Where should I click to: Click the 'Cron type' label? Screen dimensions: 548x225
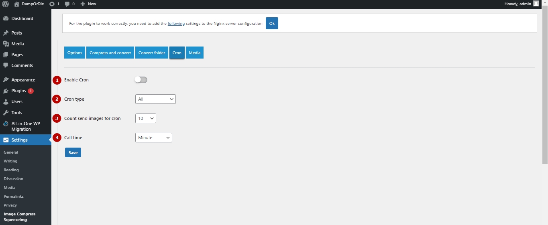pyautogui.click(x=74, y=99)
